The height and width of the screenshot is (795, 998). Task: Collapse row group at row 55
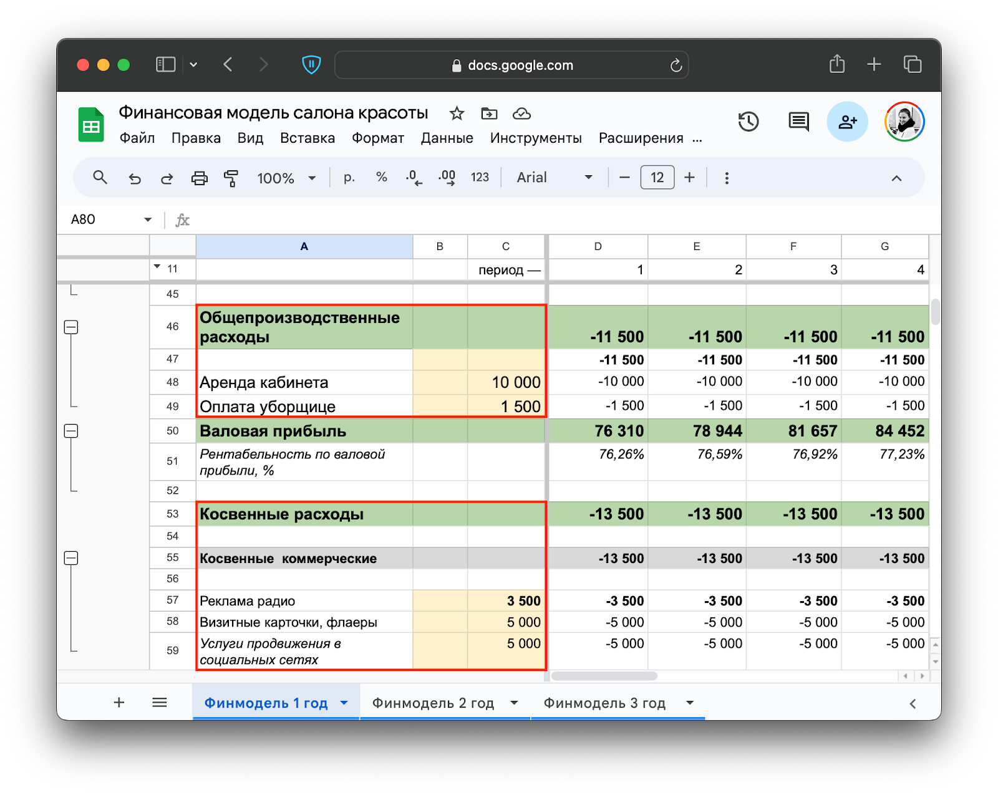tap(72, 558)
